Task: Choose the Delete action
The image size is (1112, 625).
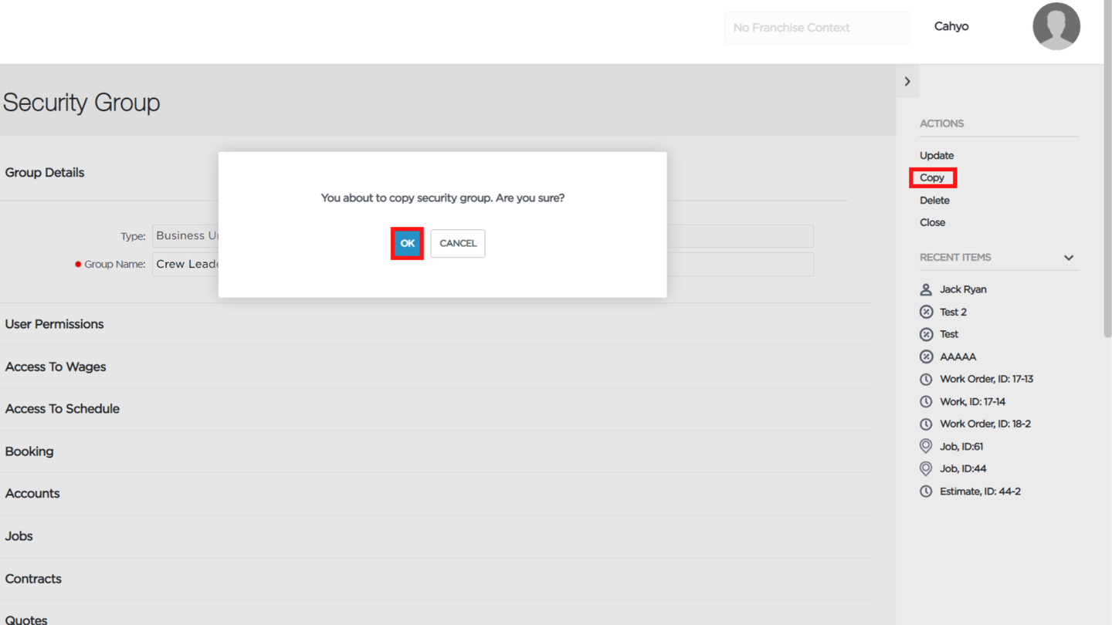Action: (x=934, y=200)
